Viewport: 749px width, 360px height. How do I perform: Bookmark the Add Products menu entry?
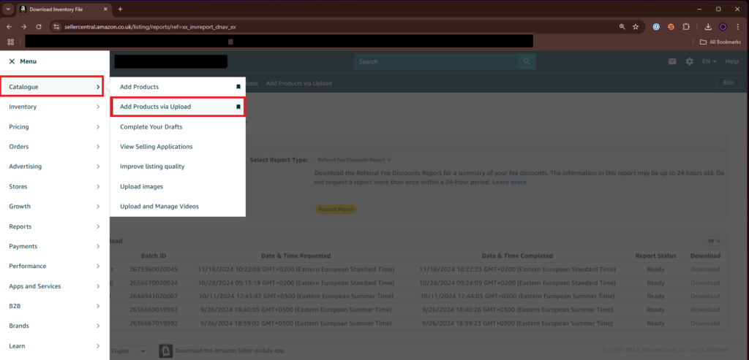[x=238, y=87]
